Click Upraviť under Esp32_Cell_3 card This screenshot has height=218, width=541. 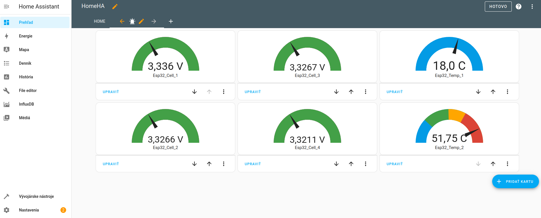253,92
